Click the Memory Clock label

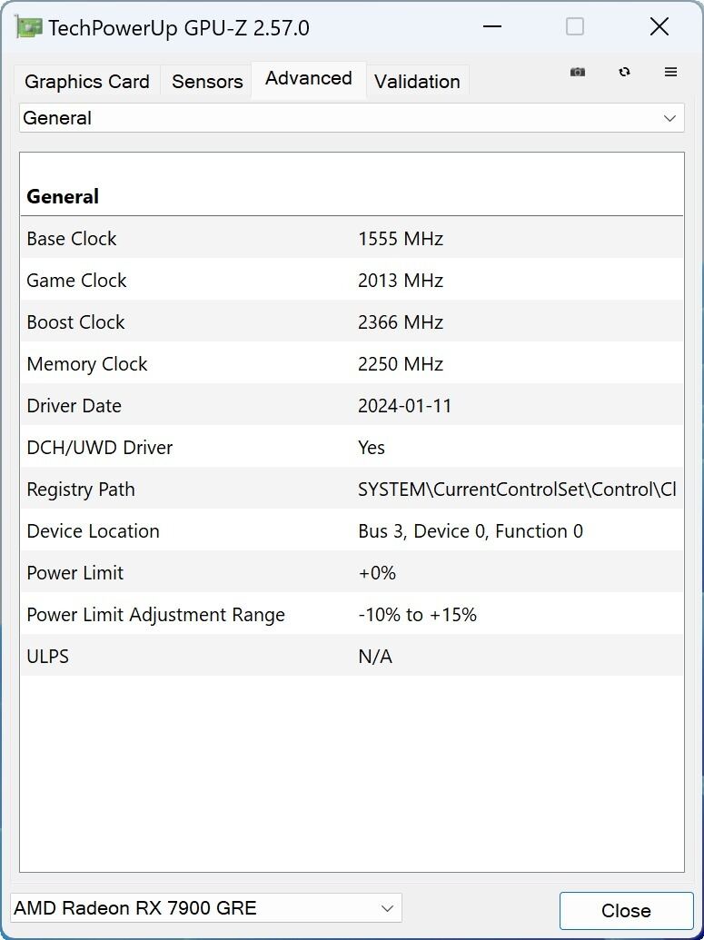click(x=87, y=364)
